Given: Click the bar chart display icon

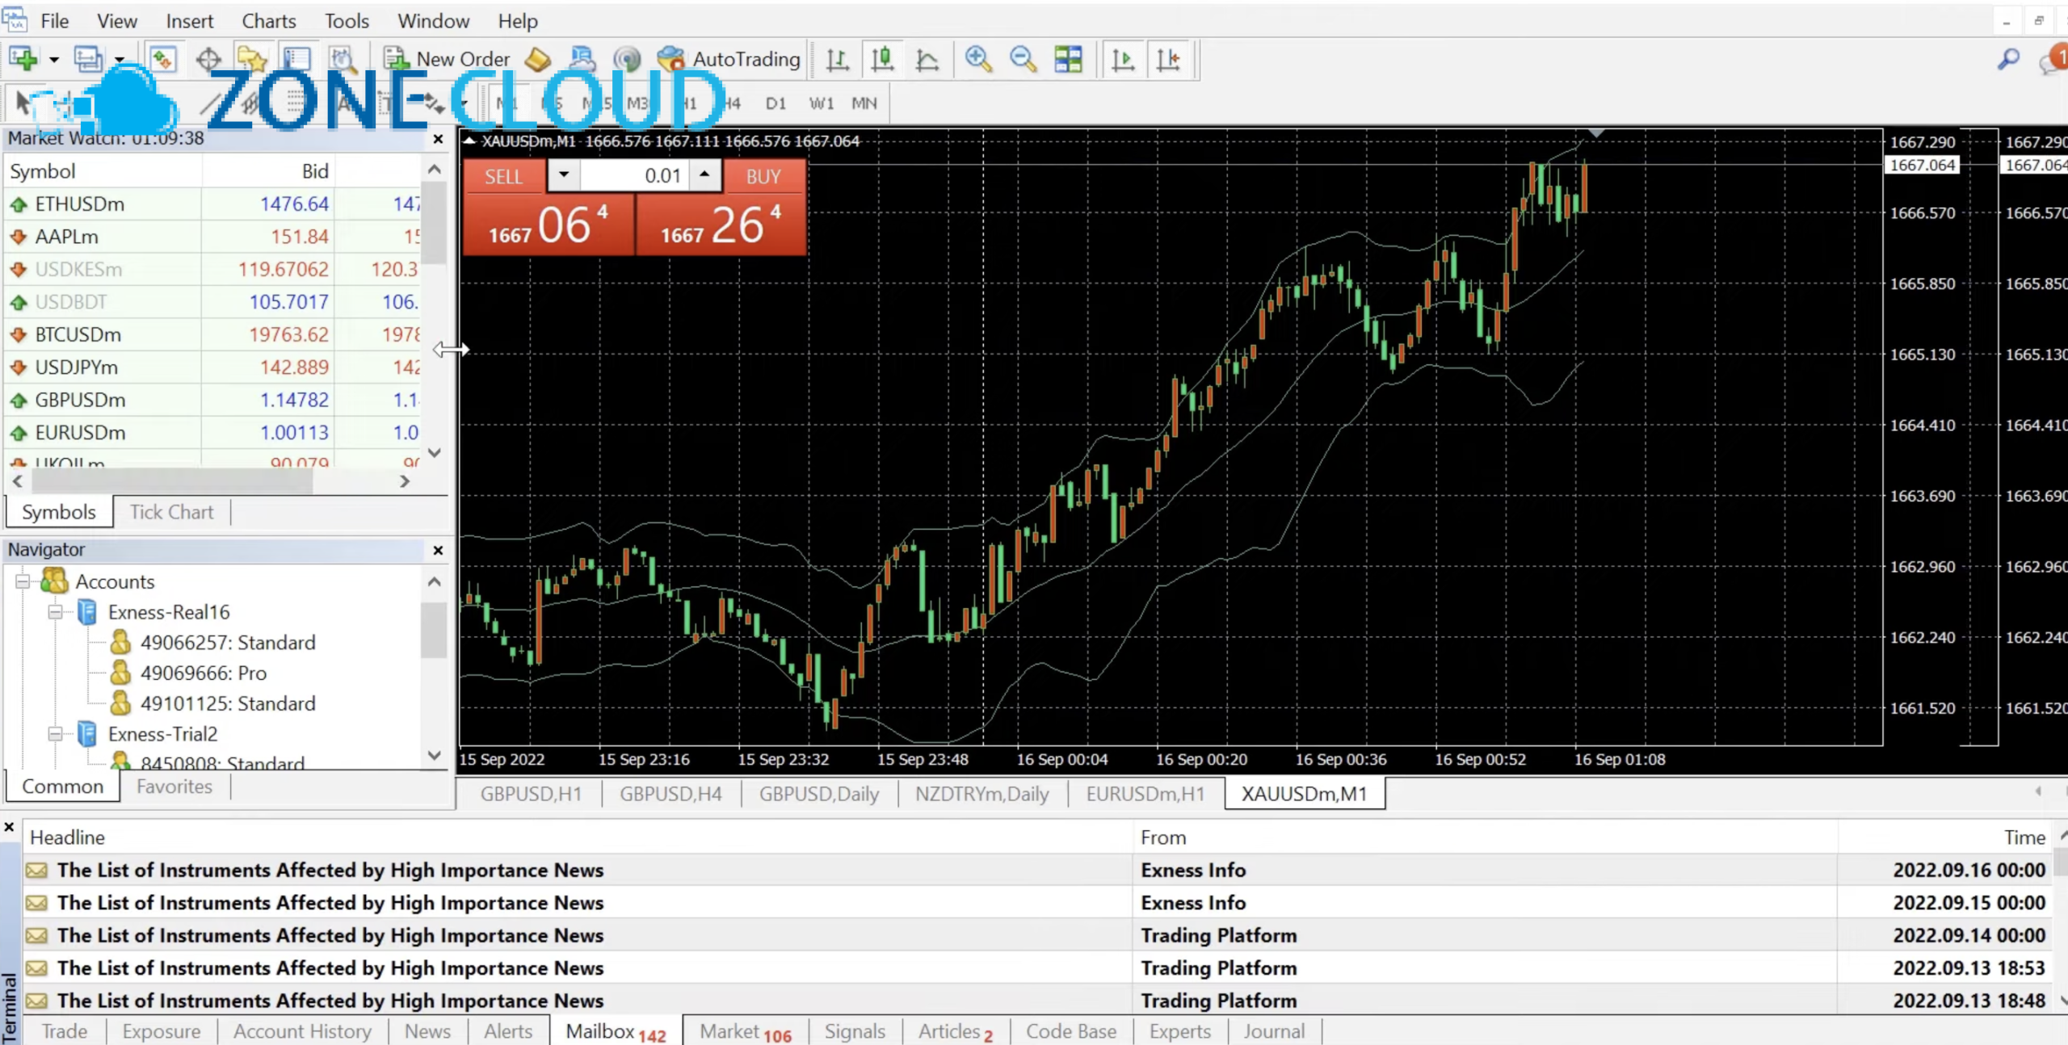Looking at the screenshot, I should pos(837,59).
